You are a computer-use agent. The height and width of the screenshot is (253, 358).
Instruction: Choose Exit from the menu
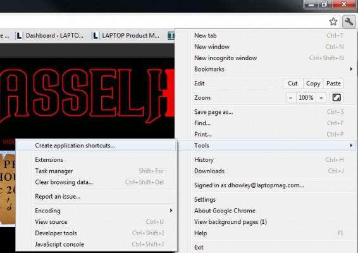[265, 247]
